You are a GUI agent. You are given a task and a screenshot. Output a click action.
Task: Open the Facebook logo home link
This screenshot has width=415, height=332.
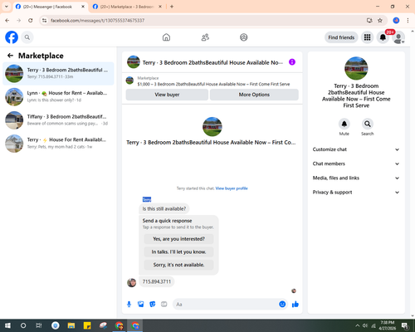click(x=12, y=37)
